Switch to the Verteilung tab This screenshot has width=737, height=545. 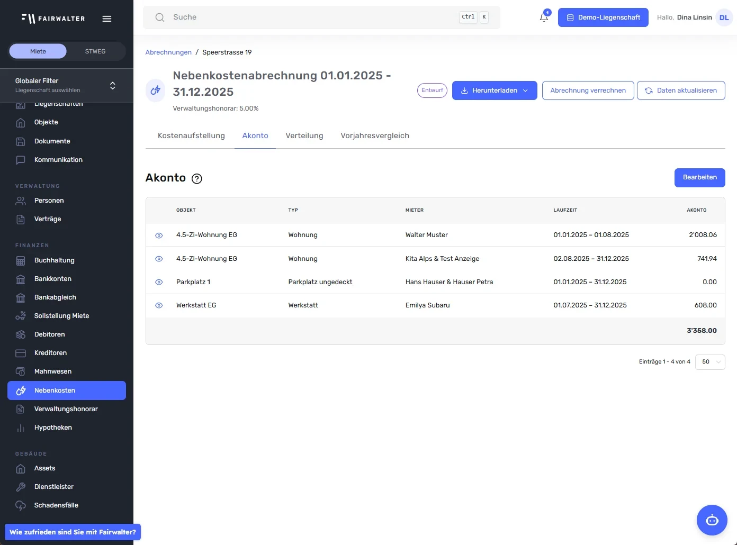[x=304, y=135]
